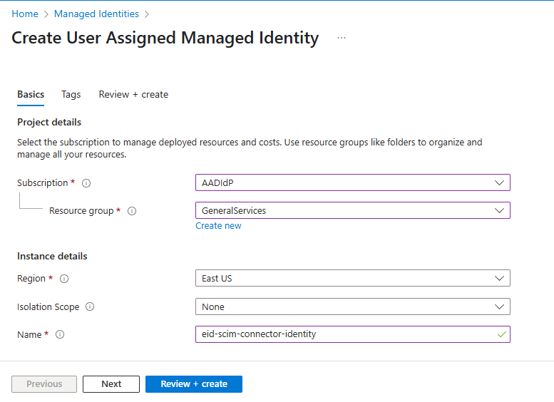
Task: Click the info icon next to Name
Action: coord(60,334)
